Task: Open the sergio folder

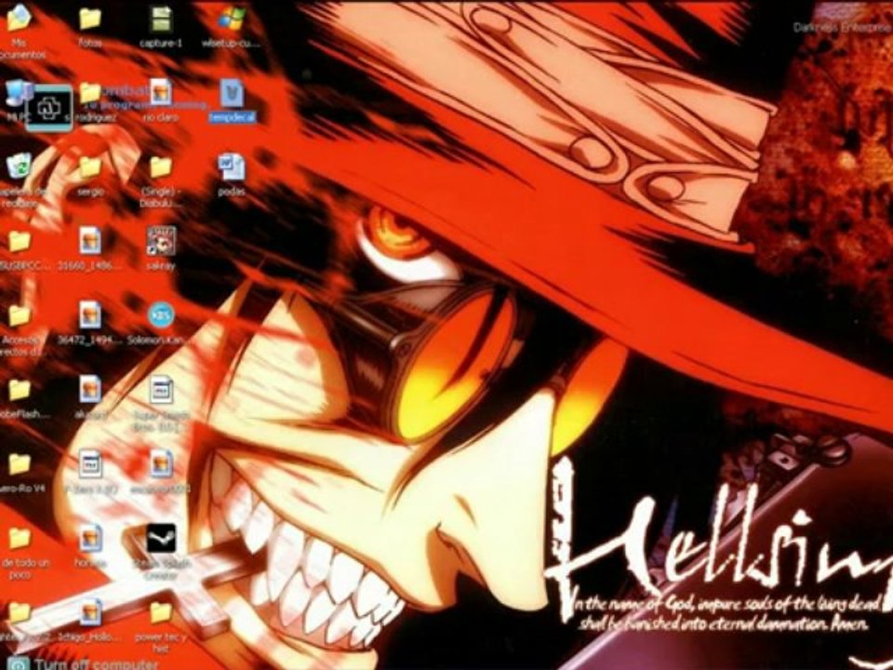Action: (x=89, y=167)
